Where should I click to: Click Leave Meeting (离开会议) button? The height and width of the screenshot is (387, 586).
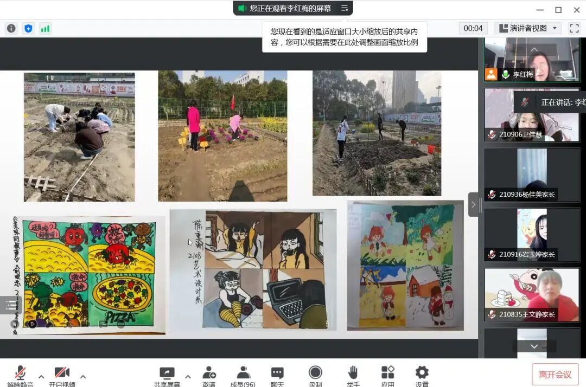click(x=555, y=374)
